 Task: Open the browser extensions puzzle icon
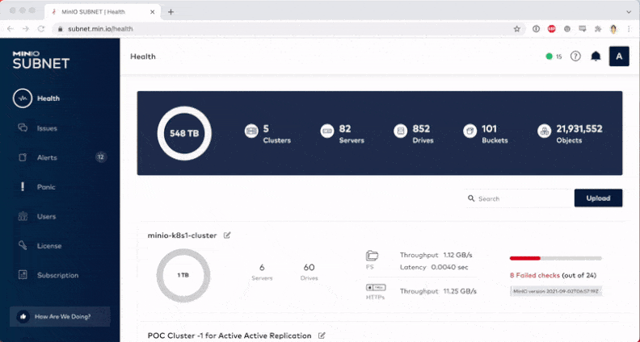pos(597,28)
